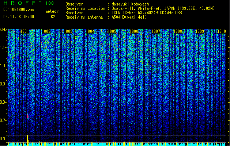Click the 1601 time marker
230x146 pixels.
[24, 31]
